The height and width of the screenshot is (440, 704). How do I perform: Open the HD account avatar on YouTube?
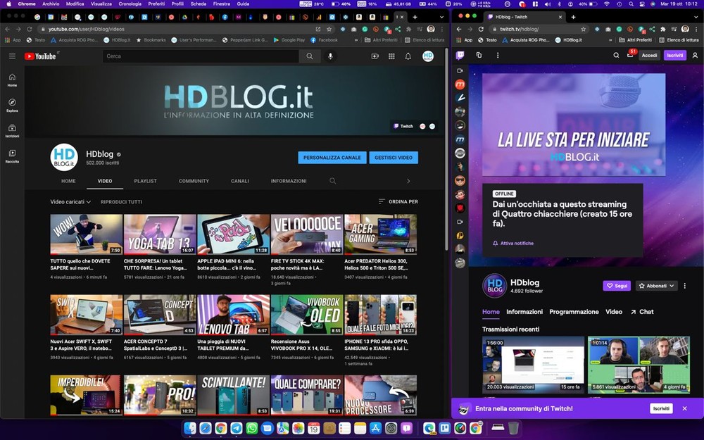click(x=428, y=56)
